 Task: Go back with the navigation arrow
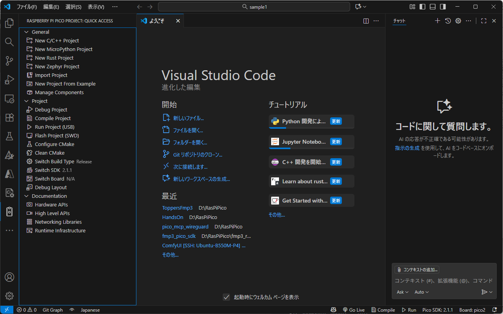click(140, 7)
